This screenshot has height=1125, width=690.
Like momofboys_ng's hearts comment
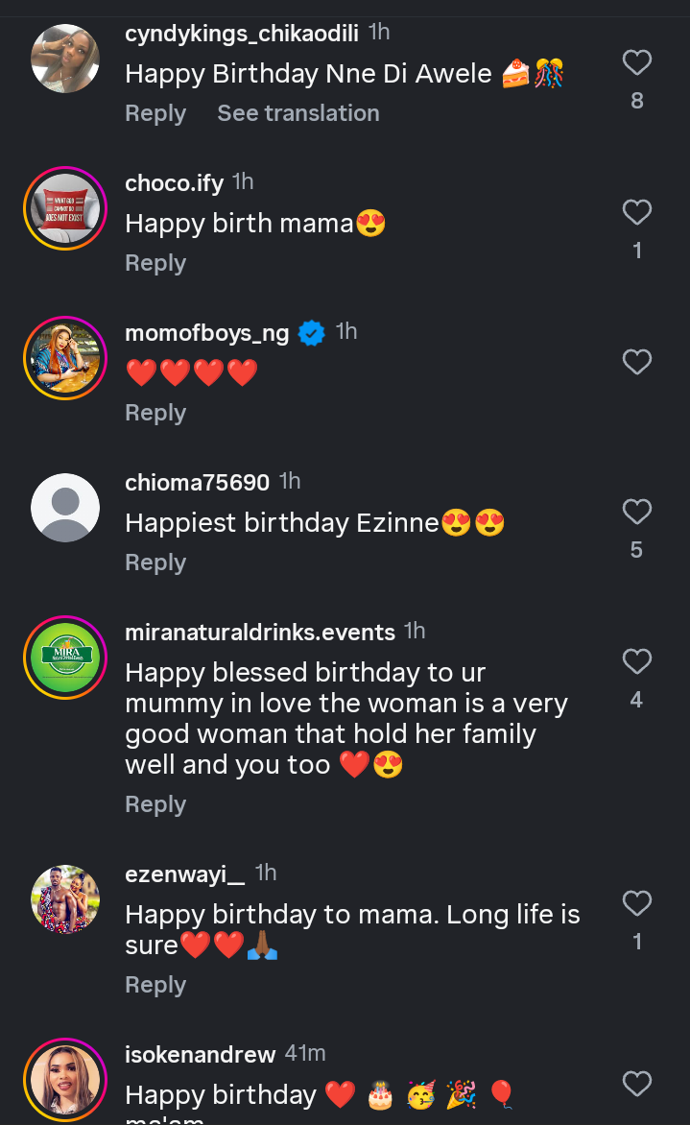(x=637, y=362)
